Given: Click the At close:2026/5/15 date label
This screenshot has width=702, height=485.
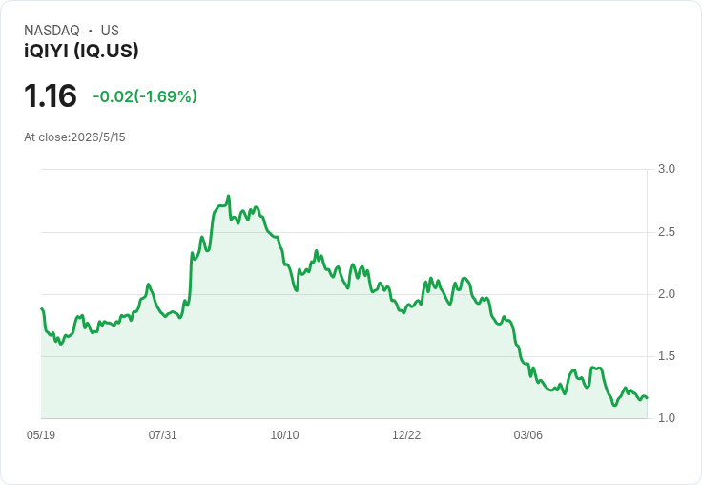Looking at the screenshot, I should (74, 137).
